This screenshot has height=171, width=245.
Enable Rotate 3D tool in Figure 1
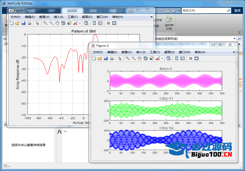[x=63, y=23]
